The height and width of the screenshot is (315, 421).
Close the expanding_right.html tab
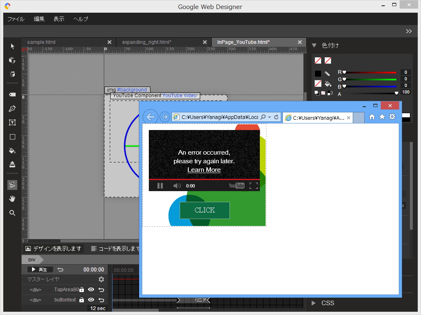205,42
